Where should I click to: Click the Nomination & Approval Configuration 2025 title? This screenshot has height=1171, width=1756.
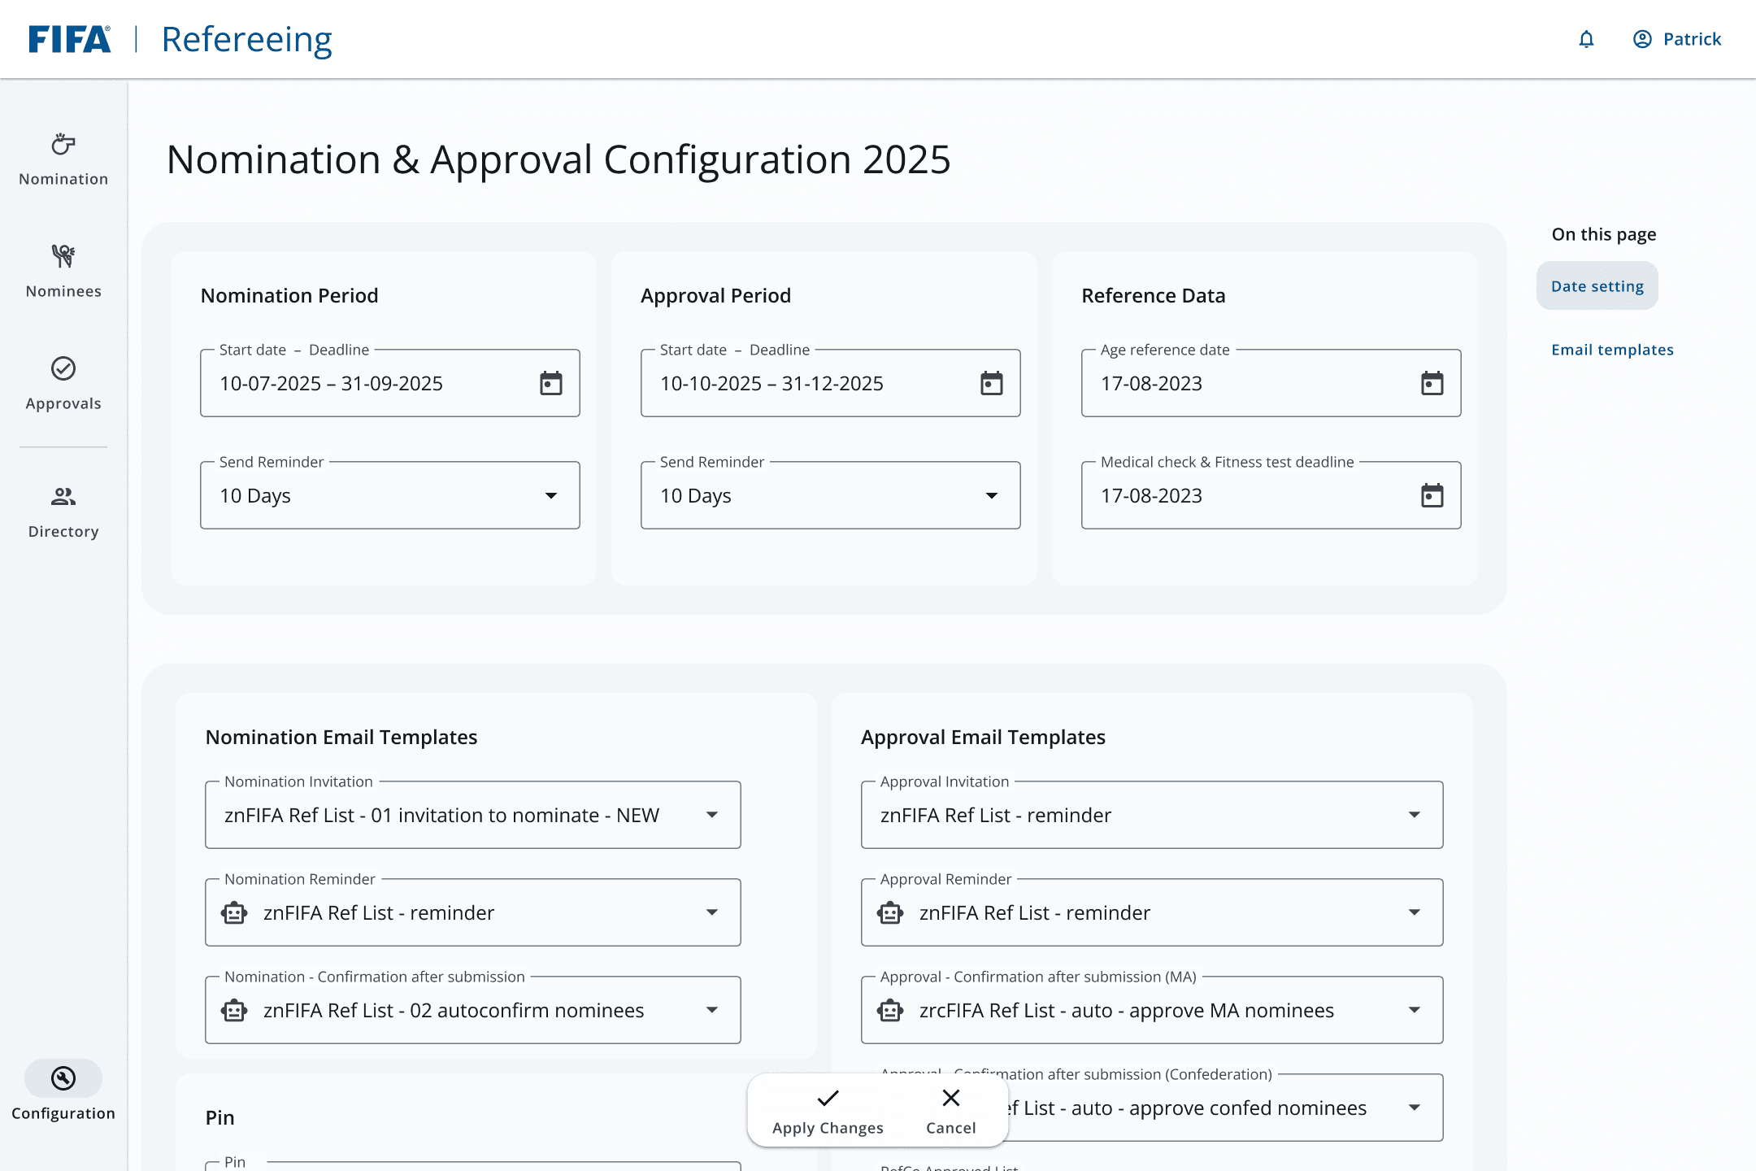[559, 159]
